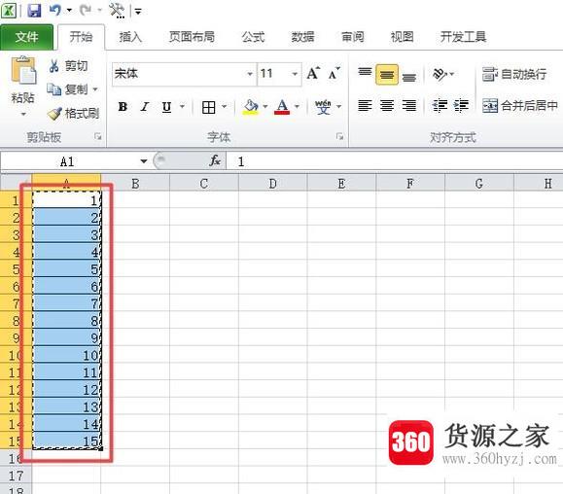Apply red font color A
The width and height of the screenshot is (563, 494).
tap(282, 107)
